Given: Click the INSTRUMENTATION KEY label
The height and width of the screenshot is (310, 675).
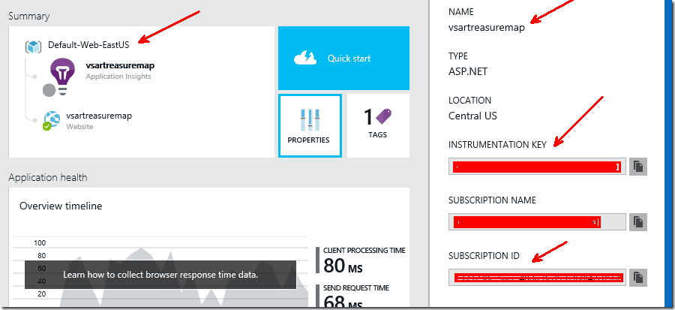Looking at the screenshot, I should coord(497,145).
